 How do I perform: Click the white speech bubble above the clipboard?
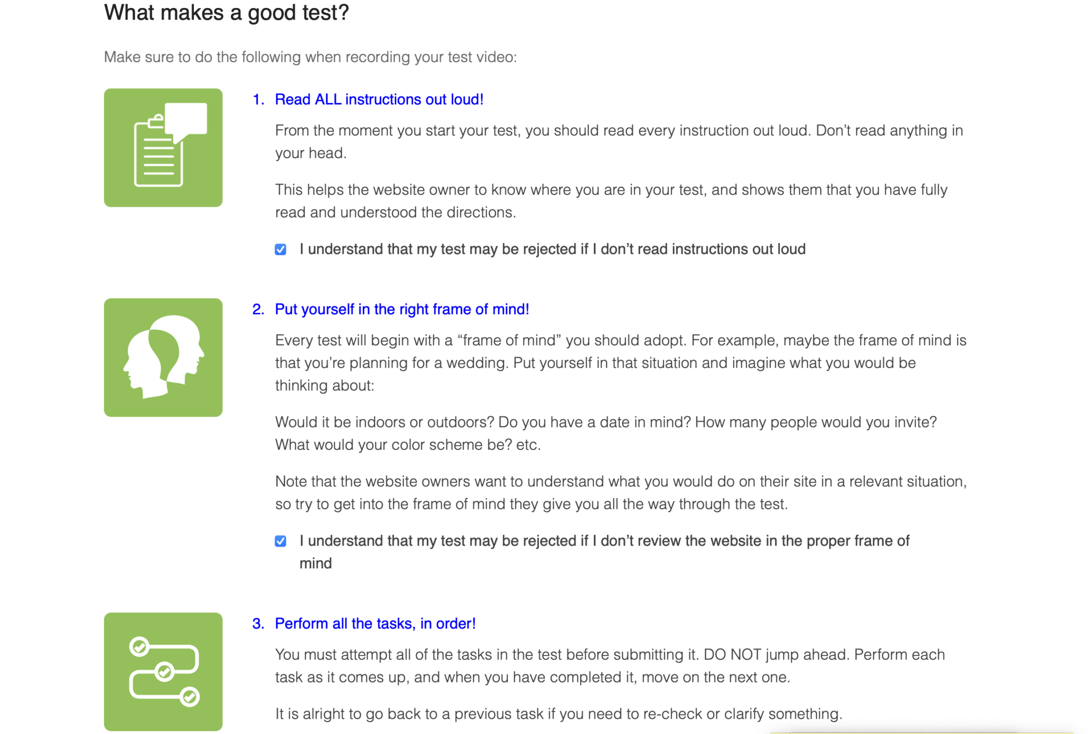coord(186,121)
